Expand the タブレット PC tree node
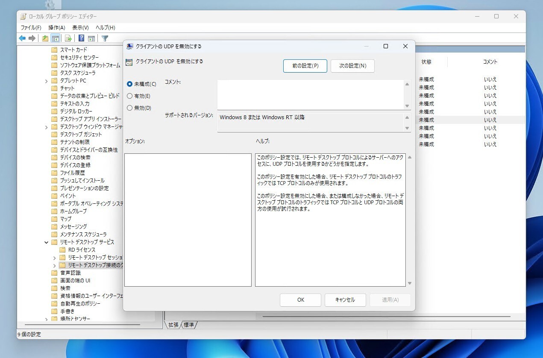 [x=46, y=81]
